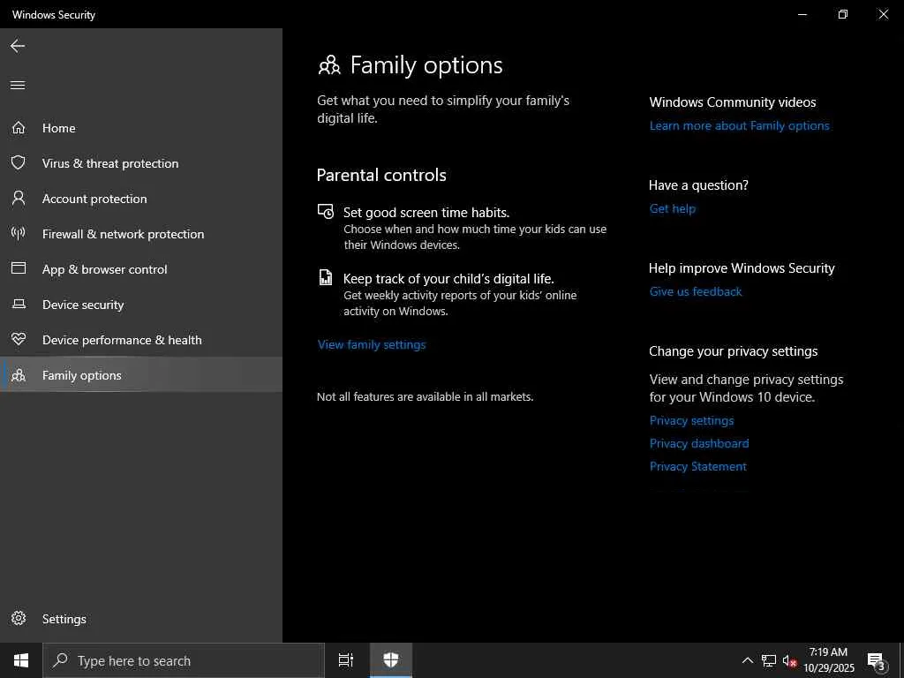Viewport: 904px width, 678px height.
Task: Click the Home house icon
Action: point(19,127)
